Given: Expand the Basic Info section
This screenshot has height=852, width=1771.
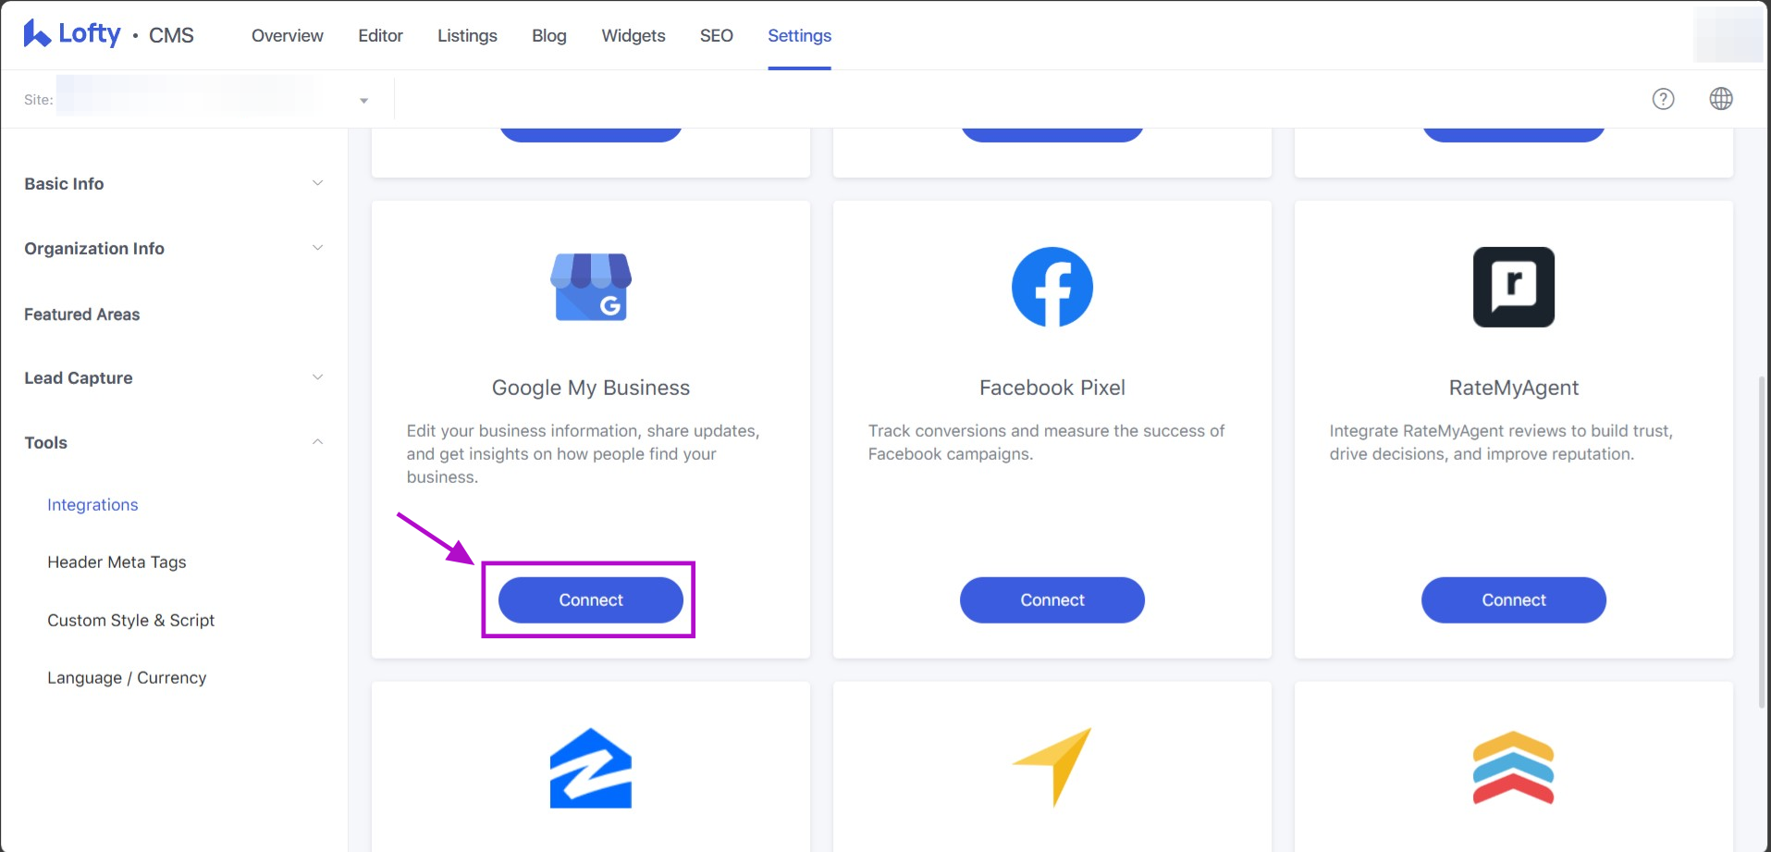Looking at the screenshot, I should pos(317,183).
